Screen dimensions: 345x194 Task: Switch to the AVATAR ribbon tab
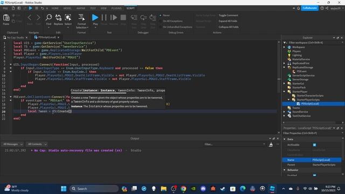point(81,8)
